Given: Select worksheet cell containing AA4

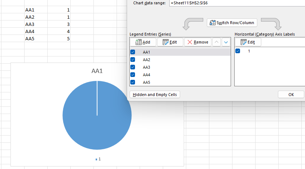Looking at the screenshot, I should [36, 31].
